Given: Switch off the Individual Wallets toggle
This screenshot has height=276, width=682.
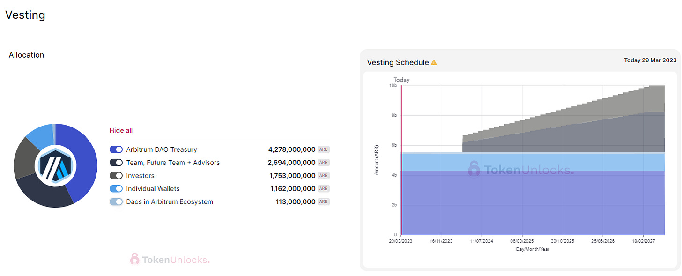Looking at the screenshot, I should pos(116,189).
